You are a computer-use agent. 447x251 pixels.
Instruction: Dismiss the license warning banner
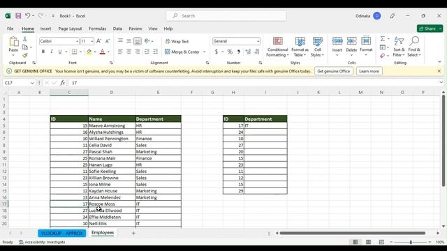pyautogui.click(x=439, y=71)
